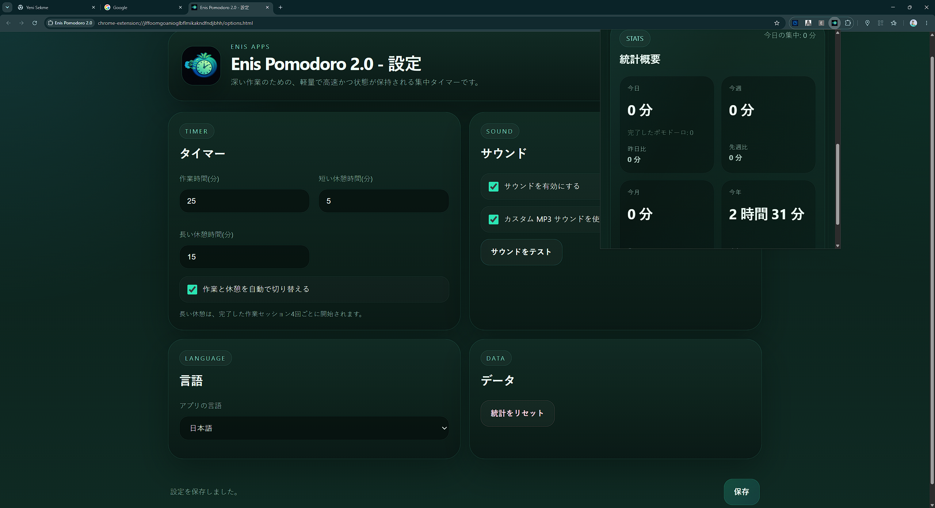Open the アプリの言語 dropdown showing 日本語

pos(314,428)
